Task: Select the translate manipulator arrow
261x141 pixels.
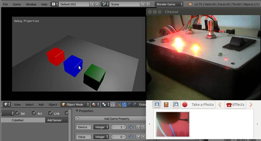Action: [x=124, y=104]
